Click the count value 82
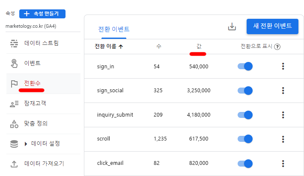Screen dimensions: 304x176 pos(156,163)
